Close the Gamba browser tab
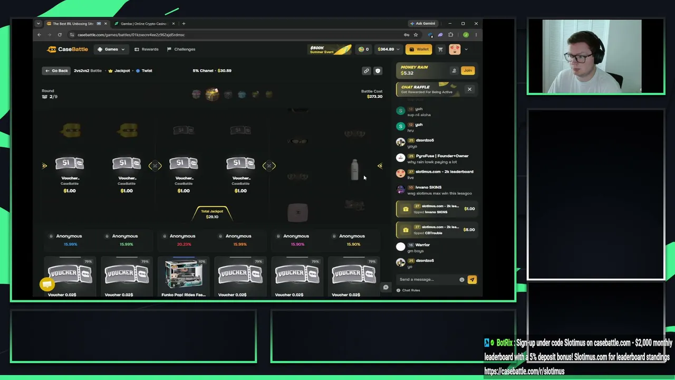The image size is (675, 380). tap(173, 24)
